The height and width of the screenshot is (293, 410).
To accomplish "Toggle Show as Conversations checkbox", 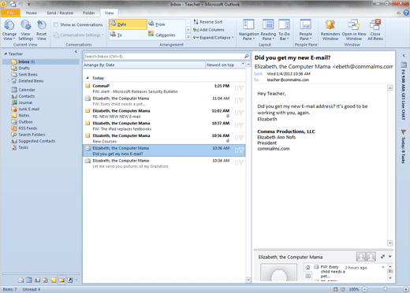I will 56,24.
